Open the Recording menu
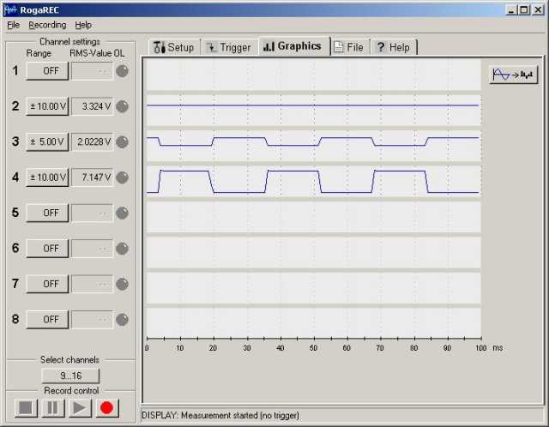 [47, 25]
